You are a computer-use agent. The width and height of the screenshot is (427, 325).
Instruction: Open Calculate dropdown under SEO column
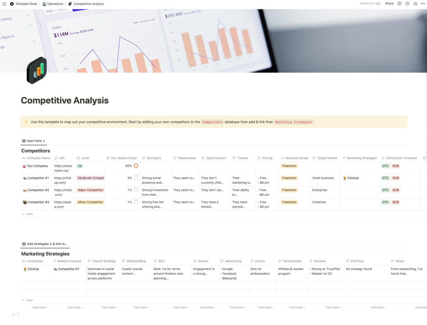181,307
